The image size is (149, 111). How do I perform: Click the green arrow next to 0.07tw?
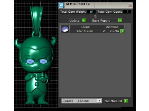[x=123, y=31]
